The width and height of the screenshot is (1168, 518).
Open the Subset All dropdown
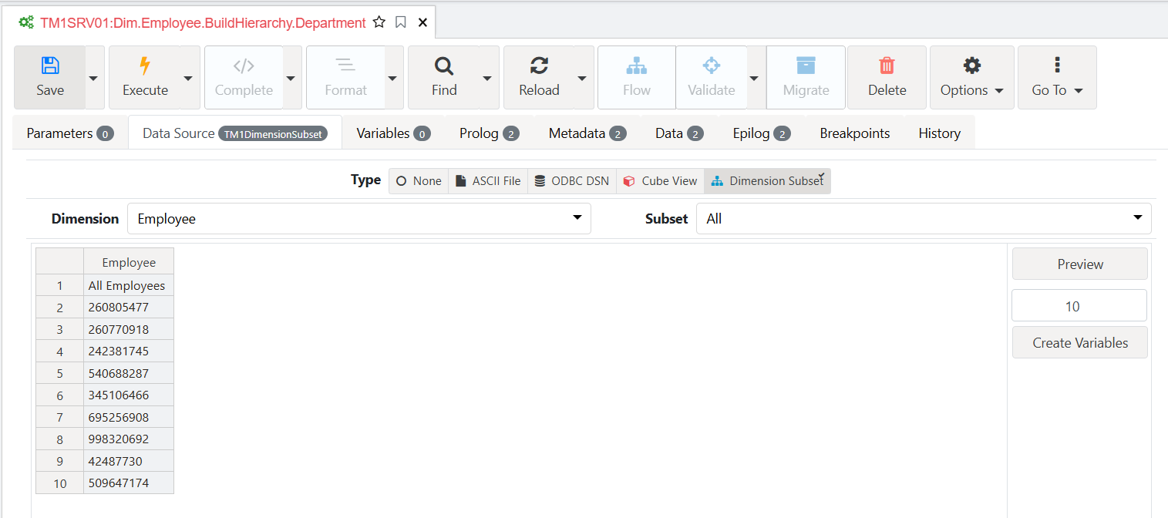(924, 219)
